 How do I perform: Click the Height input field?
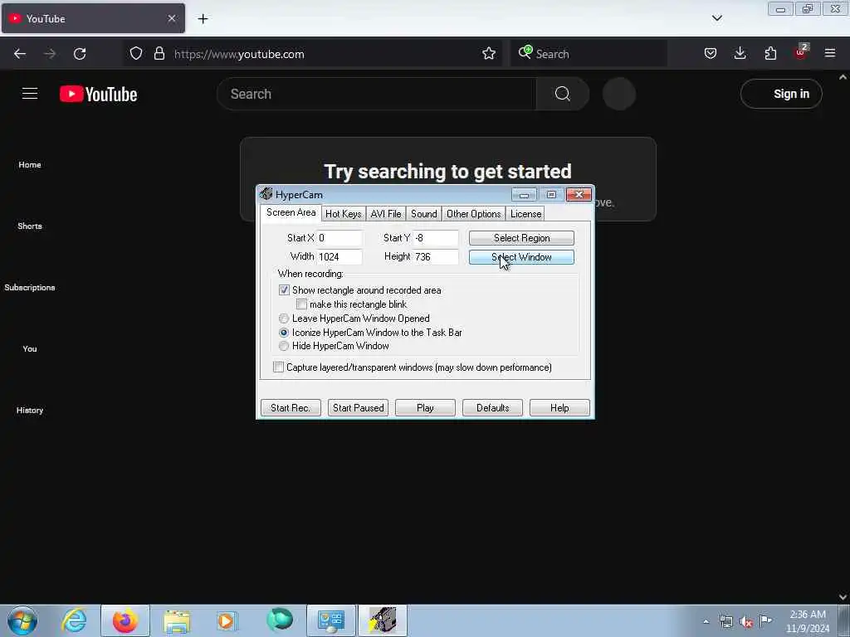(436, 257)
